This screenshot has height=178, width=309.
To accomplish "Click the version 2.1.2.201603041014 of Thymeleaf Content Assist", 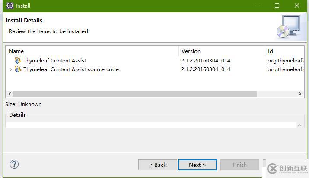I will point(206,60).
